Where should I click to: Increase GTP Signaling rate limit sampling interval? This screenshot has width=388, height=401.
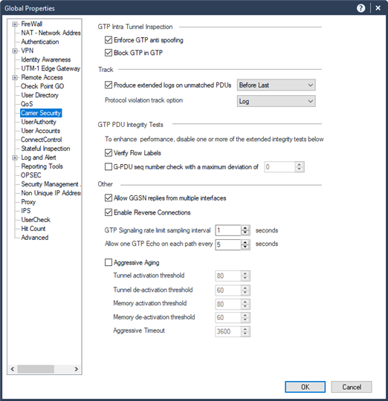245,228
